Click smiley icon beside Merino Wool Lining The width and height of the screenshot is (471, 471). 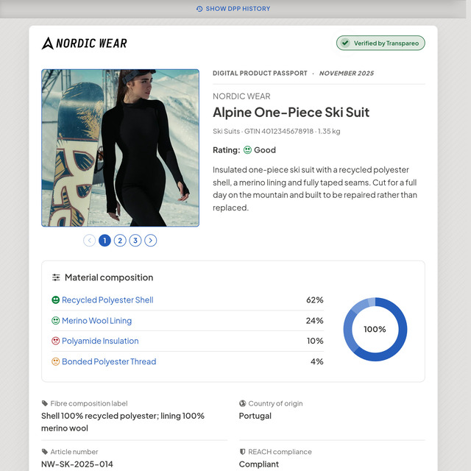[x=56, y=321]
